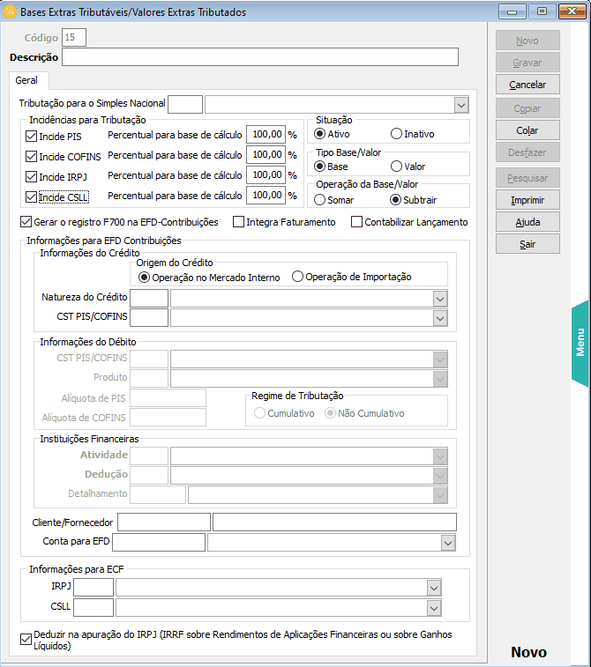
Task: Toggle the Incide COFINS checkbox
Action: point(32,157)
